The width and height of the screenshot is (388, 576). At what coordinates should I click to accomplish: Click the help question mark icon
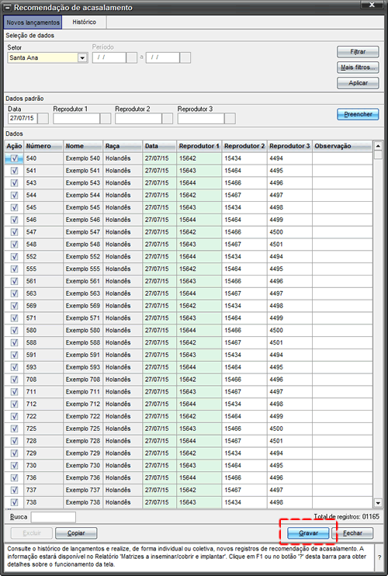pyautogui.click(x=379, y=557)
